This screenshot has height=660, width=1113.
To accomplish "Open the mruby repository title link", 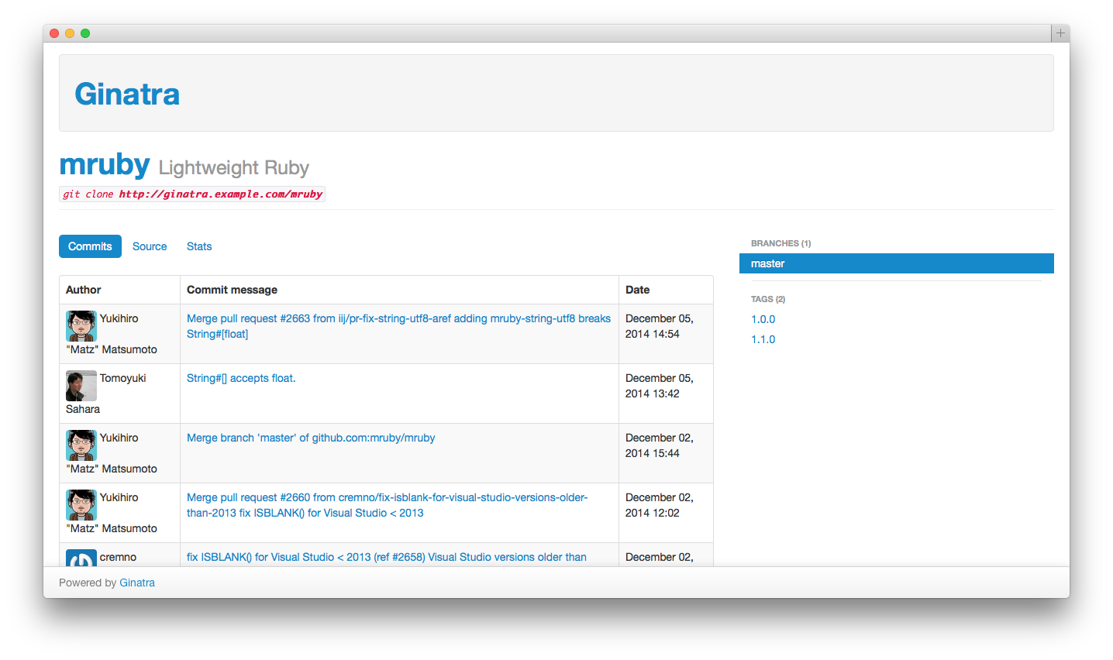I will (x=105, y=164).
